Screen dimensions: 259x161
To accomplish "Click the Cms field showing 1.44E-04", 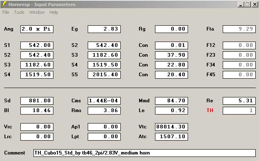I will [x=104, y=101].
